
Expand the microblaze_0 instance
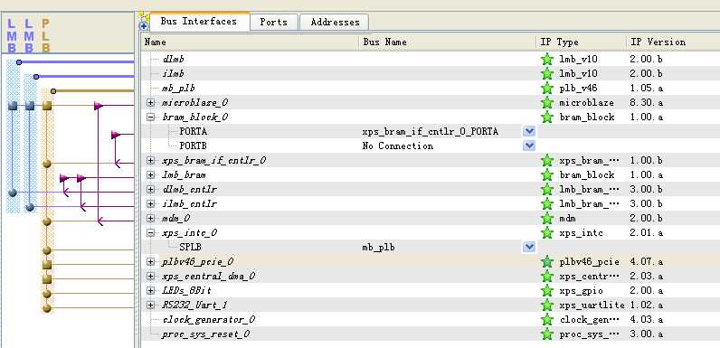[151, 102]
